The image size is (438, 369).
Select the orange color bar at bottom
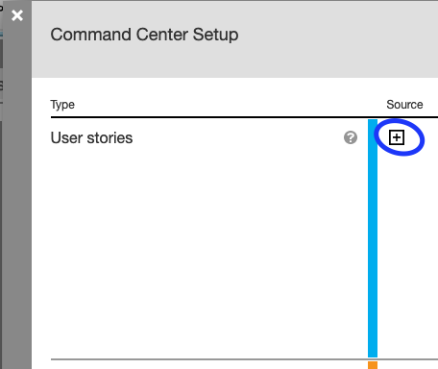[x=373, y=365]
